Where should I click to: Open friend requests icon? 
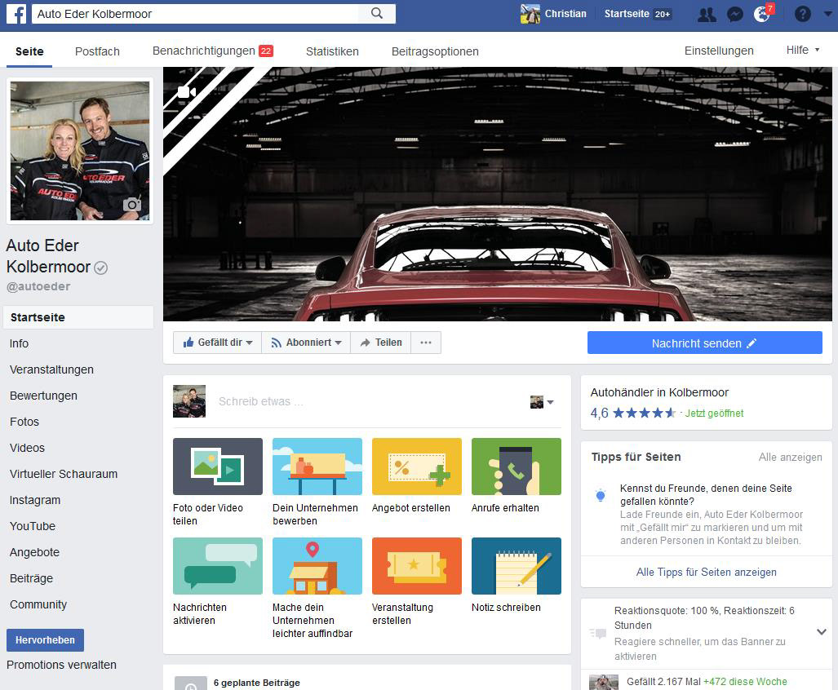[x=707, y=14]
